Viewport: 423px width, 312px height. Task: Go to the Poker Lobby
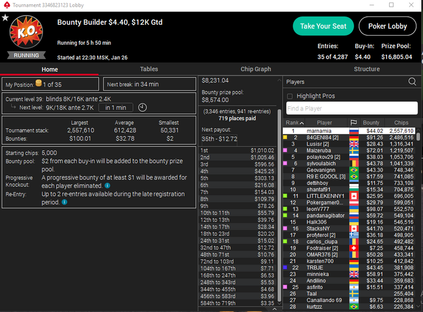tap(387, 26)
